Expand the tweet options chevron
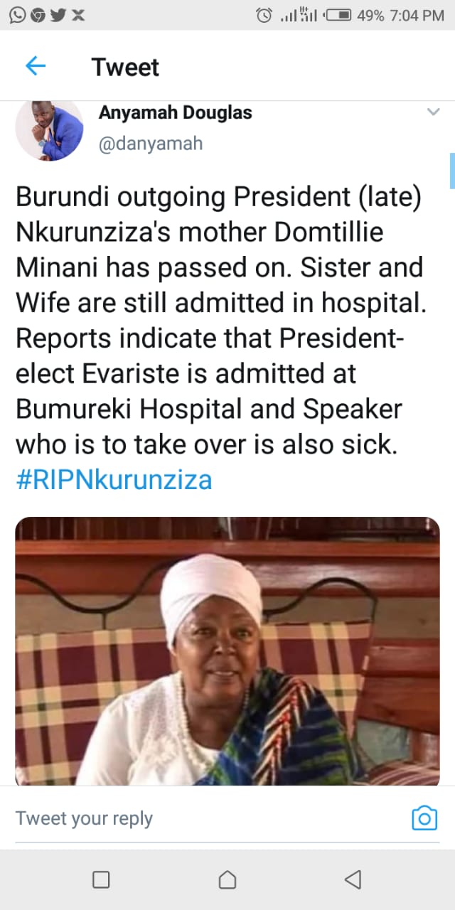Screen dimensions: 455x910 click(433, 112)
